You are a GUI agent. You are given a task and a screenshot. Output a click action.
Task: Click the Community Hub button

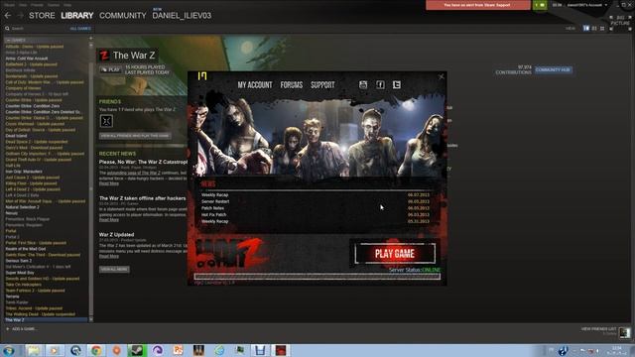pos(554,70)
